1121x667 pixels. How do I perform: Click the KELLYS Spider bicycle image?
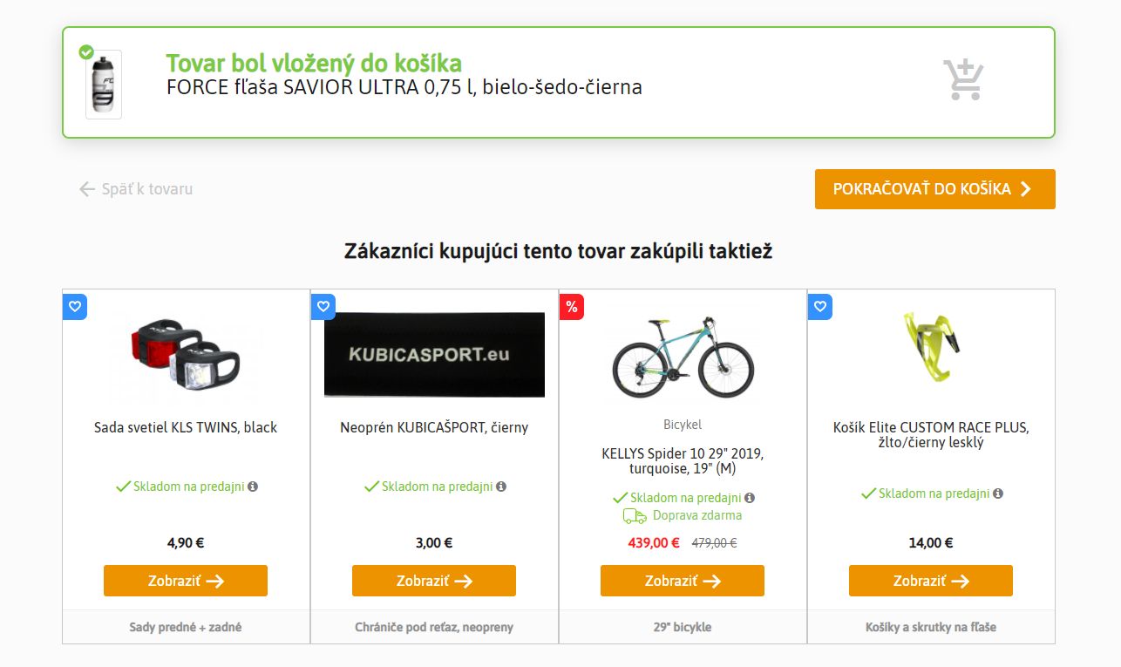[x=683, y=357]
